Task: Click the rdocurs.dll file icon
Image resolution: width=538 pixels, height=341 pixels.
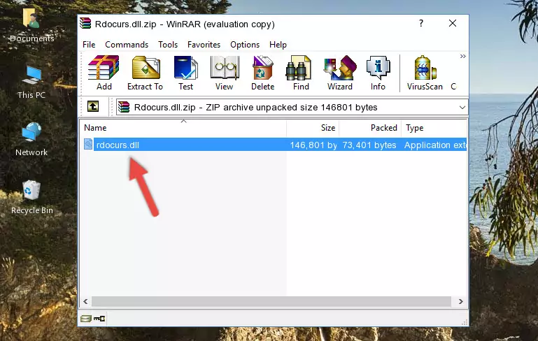Action: pos(88,144)
